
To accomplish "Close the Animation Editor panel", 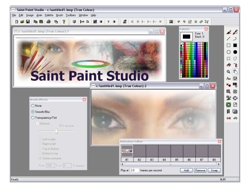I will [x=219, y=141].
